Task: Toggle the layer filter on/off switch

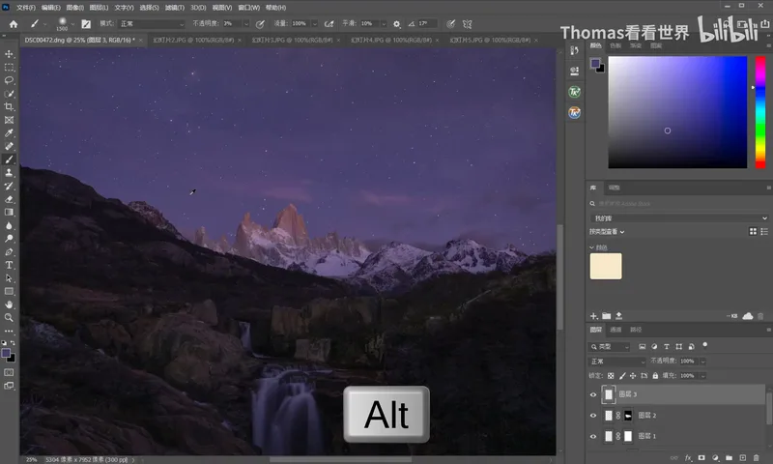Action: tap(705, 345)
